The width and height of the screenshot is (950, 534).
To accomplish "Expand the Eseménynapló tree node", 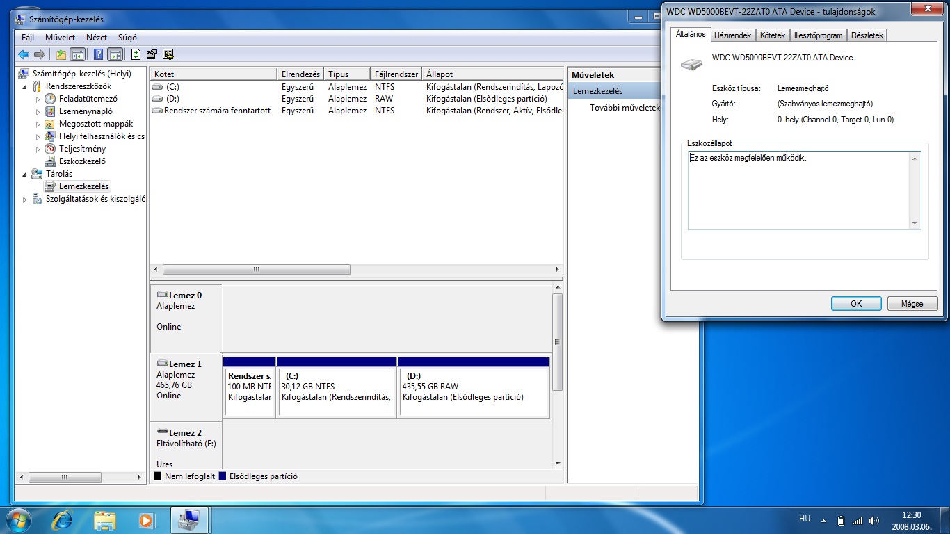I will pos(39,112).
